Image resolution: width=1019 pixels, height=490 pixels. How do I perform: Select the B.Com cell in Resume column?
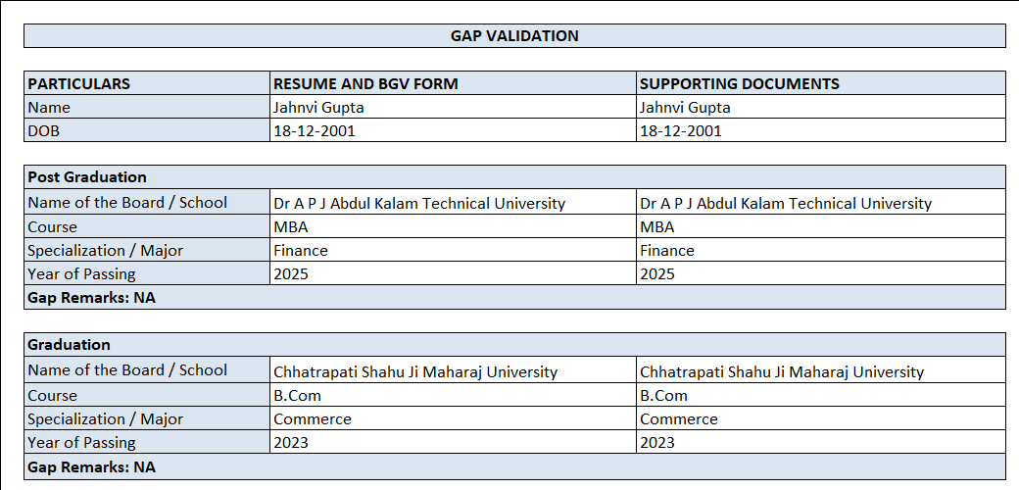(453, 395)
